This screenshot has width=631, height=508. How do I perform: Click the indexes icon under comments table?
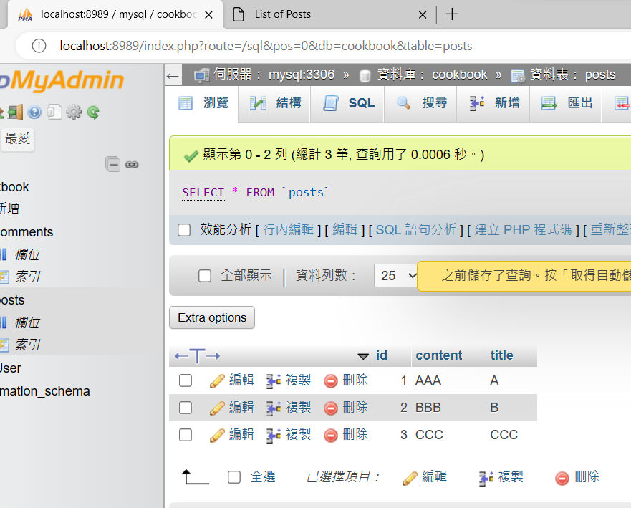pyautogui.click(x=4, y=277)
